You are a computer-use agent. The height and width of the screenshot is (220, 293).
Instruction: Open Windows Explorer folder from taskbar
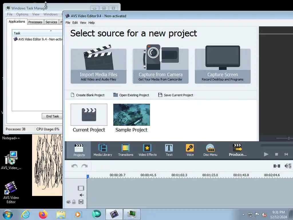coord(61,214)
